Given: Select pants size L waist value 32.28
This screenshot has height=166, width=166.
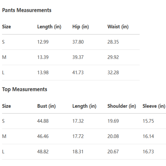Looking at the screenshot, I should (x=113, y=72).
